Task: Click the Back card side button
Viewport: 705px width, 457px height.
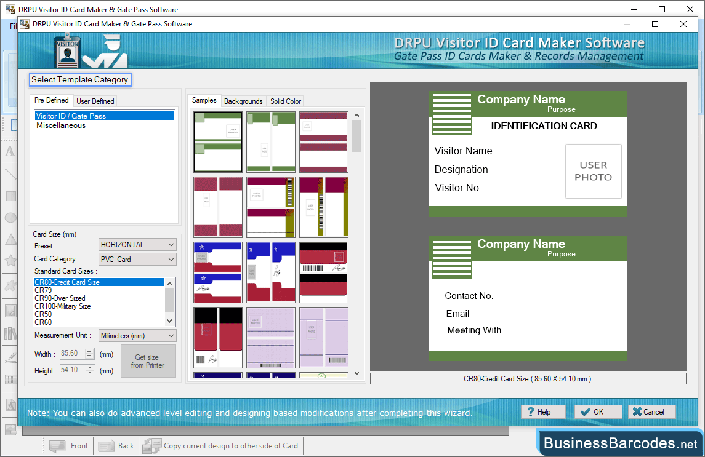Action: coord(116,446)
